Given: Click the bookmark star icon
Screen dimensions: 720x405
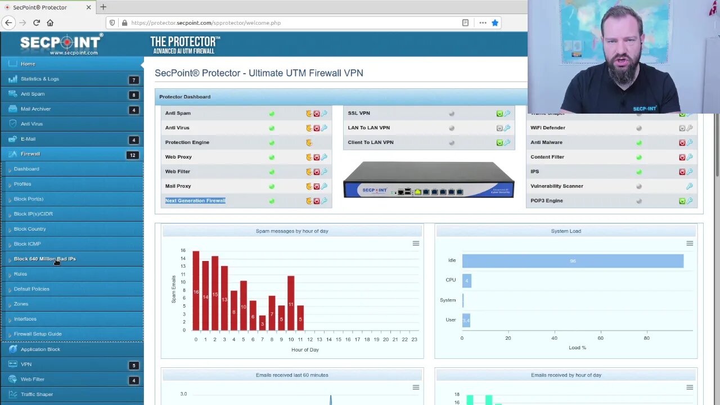Looking at the screenshot, I should pos(495,22).
